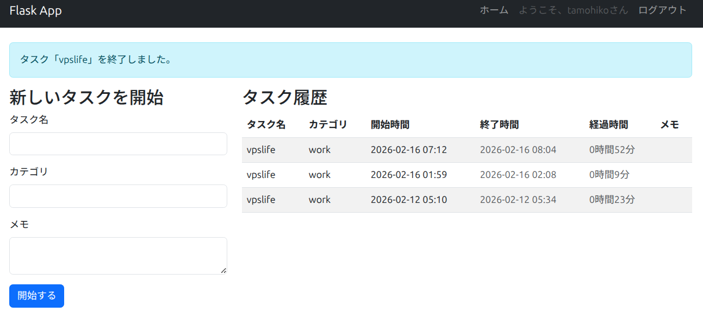The width and height of the screenshot is (703, 331).
Task: Focus the カテゴリ text input field
Action: coord(118,196)
